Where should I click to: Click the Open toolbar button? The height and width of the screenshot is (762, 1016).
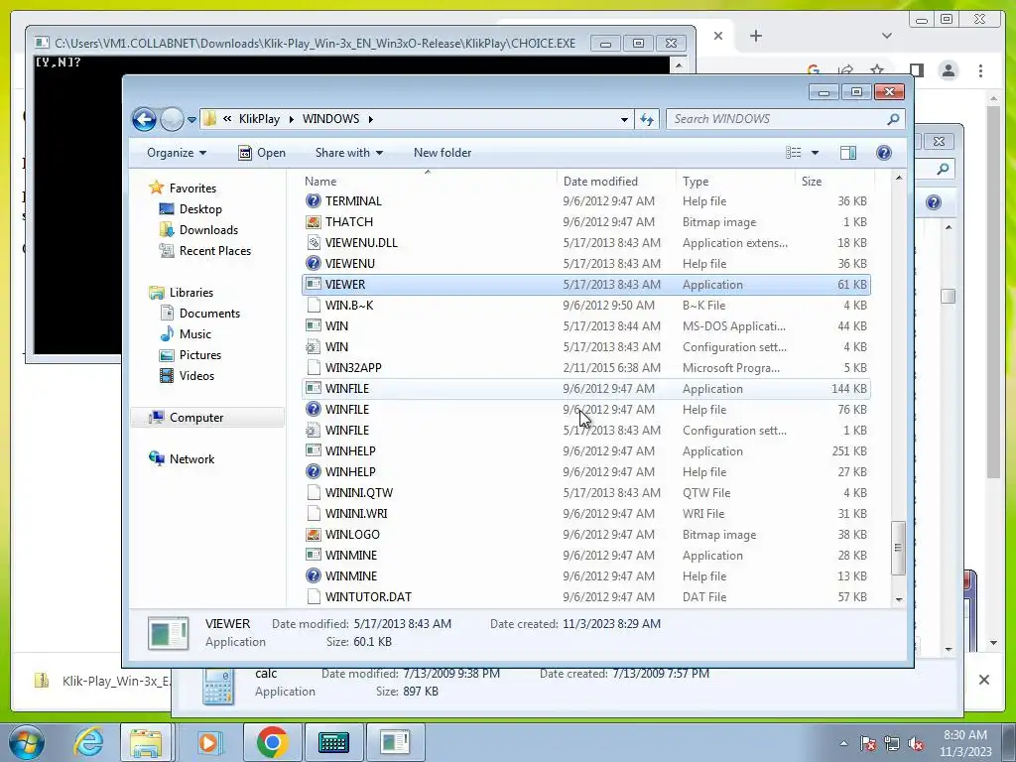tap(262, 153)
